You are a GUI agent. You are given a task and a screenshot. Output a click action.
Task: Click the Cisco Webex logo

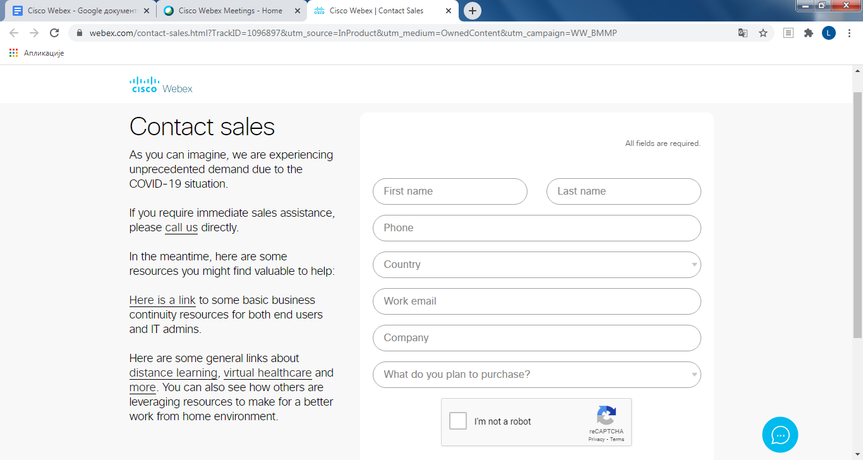[x=161, y=85]
